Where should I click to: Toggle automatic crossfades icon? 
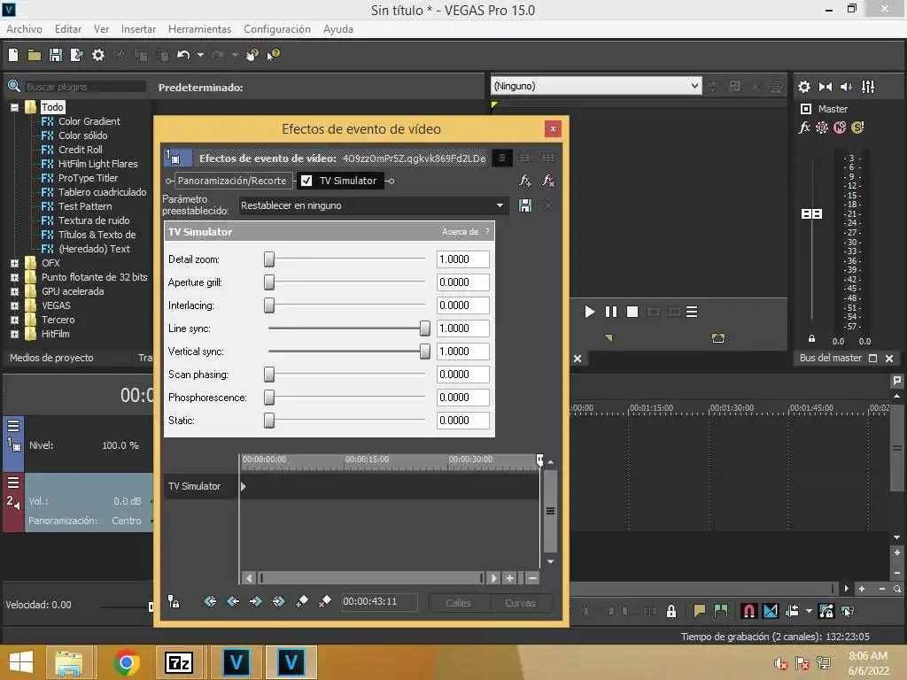pos(771,611)
